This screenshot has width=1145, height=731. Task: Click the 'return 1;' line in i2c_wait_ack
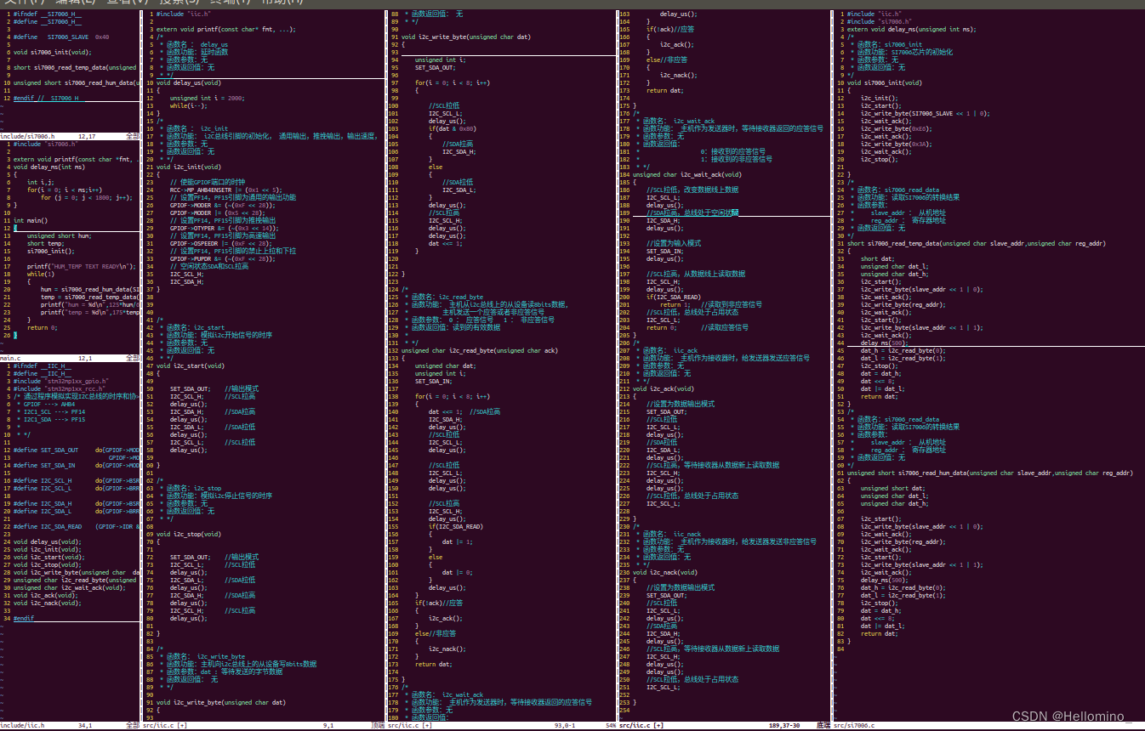pyautogui.click(x=675, y=304)
